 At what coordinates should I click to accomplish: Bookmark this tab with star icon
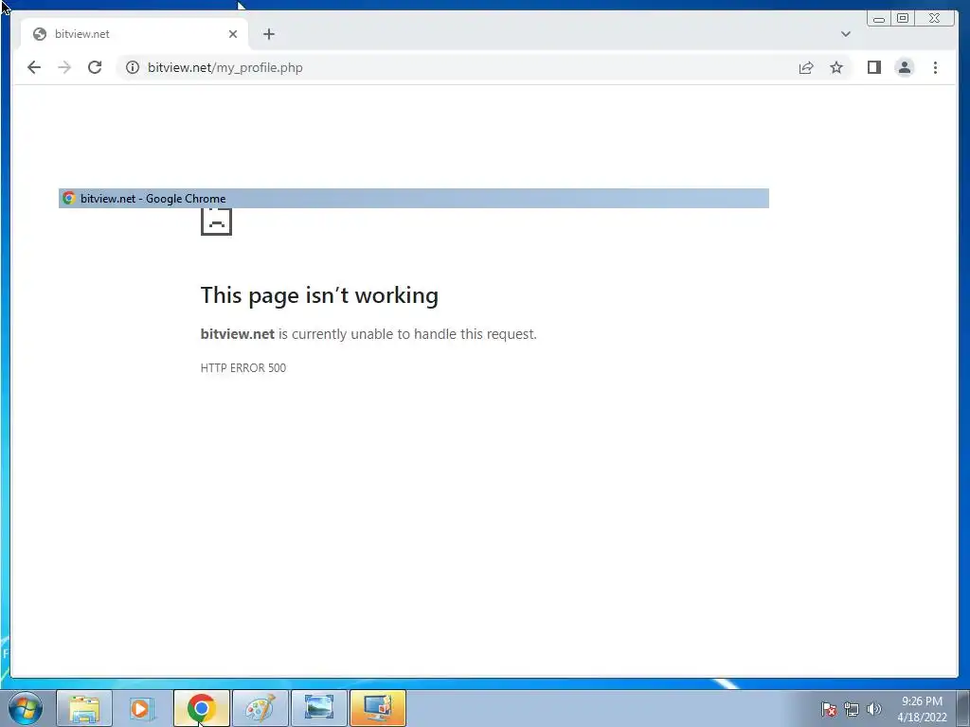click(x=836, y=67)
